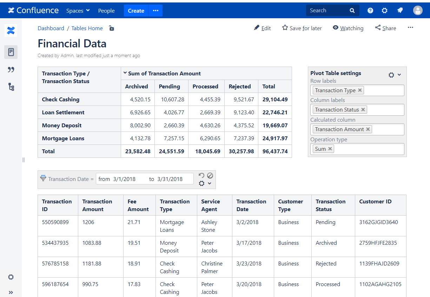The width and height of the screenshot is (430, 297).
Task: Open Pivot Table settings gear dropdown
Action: pyautogui.click(x=395, y=75)
